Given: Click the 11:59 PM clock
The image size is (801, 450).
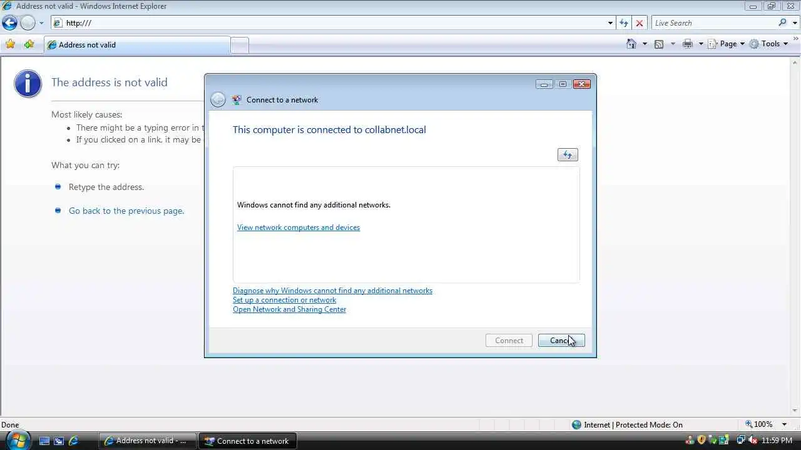Looking at the screenshot, I should [777, 441].
